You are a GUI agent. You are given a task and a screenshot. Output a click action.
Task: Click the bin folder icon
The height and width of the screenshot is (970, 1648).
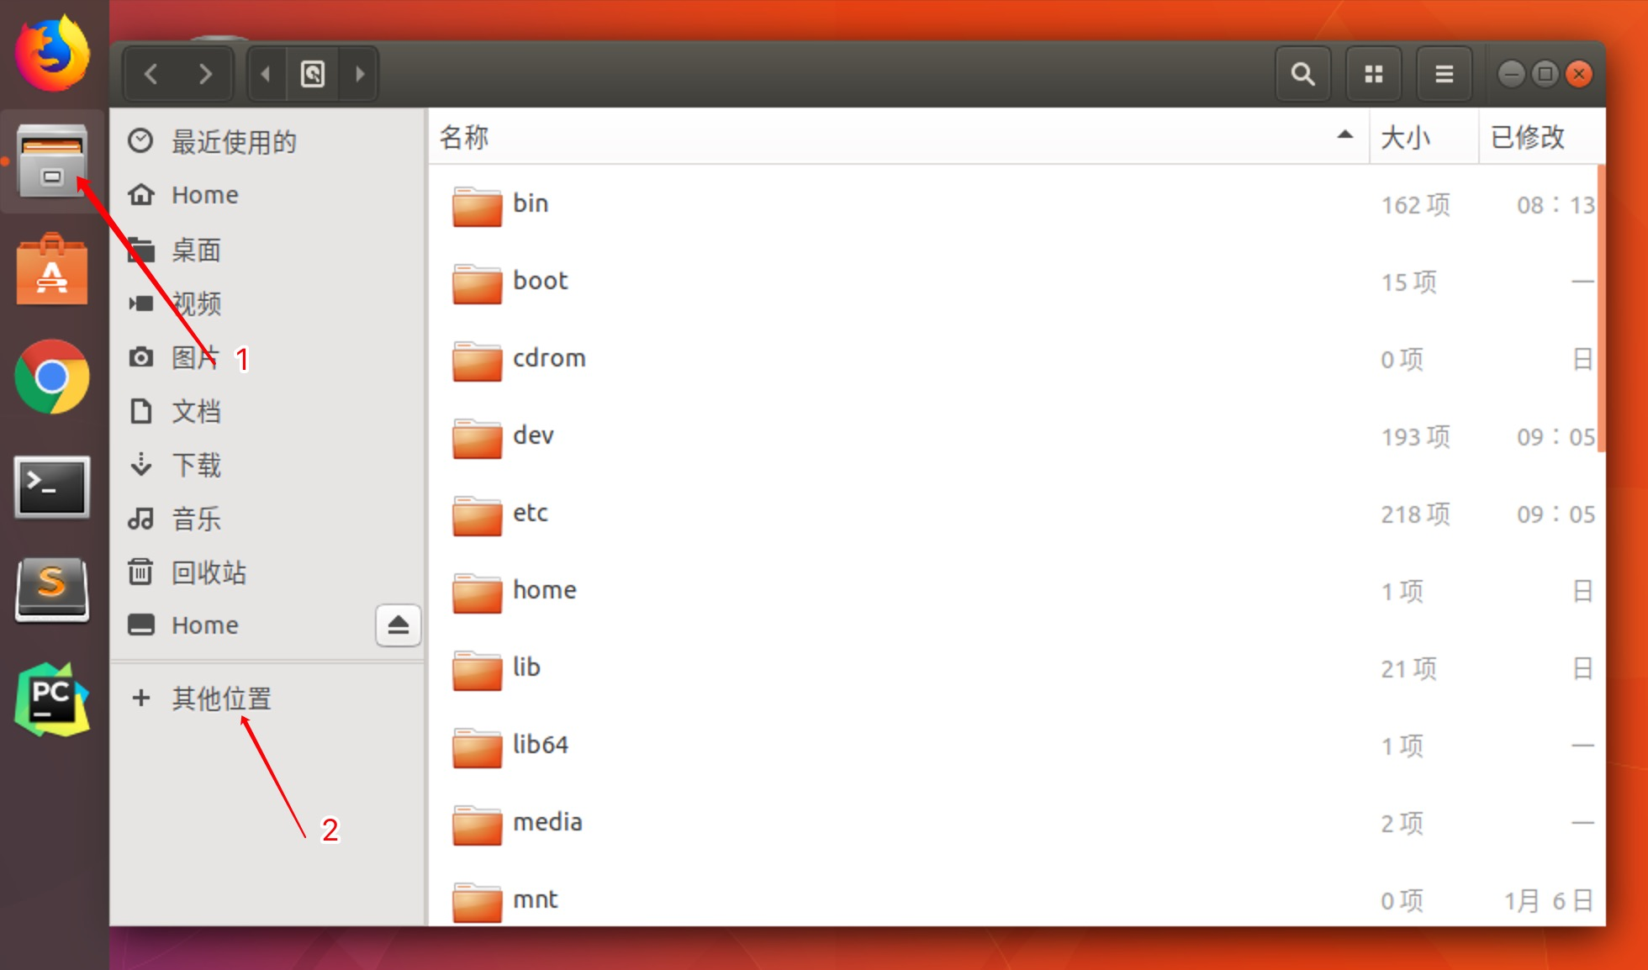(x=477, y=206)
